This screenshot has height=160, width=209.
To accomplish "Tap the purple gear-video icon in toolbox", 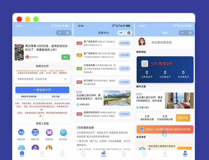I will [35, 148].
